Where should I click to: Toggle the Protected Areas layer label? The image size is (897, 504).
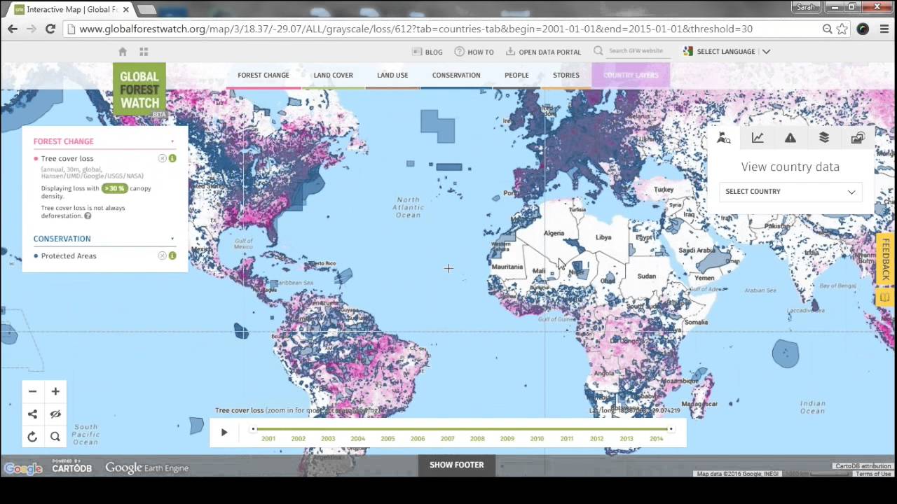pyautogui.click(x=69, y=255)
